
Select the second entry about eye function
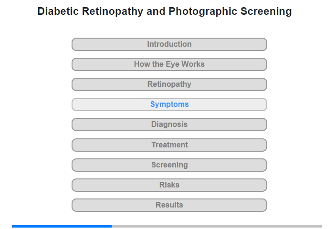(169, 64)
